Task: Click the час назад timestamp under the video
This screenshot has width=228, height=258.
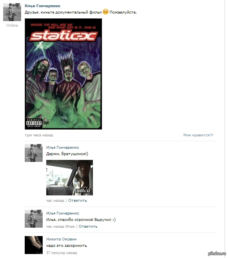Action: [x=55, y=201]
